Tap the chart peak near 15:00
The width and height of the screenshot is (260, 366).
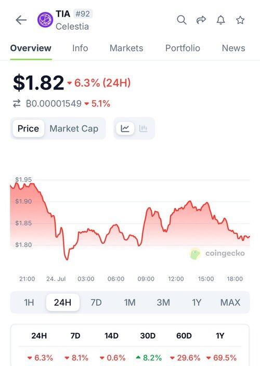[x=206, y=203]
